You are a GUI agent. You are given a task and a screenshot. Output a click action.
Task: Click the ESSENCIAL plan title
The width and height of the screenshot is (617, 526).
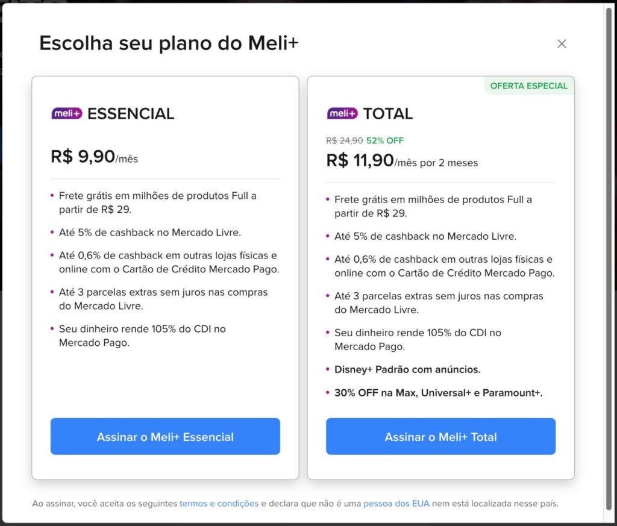click(131, 113)
